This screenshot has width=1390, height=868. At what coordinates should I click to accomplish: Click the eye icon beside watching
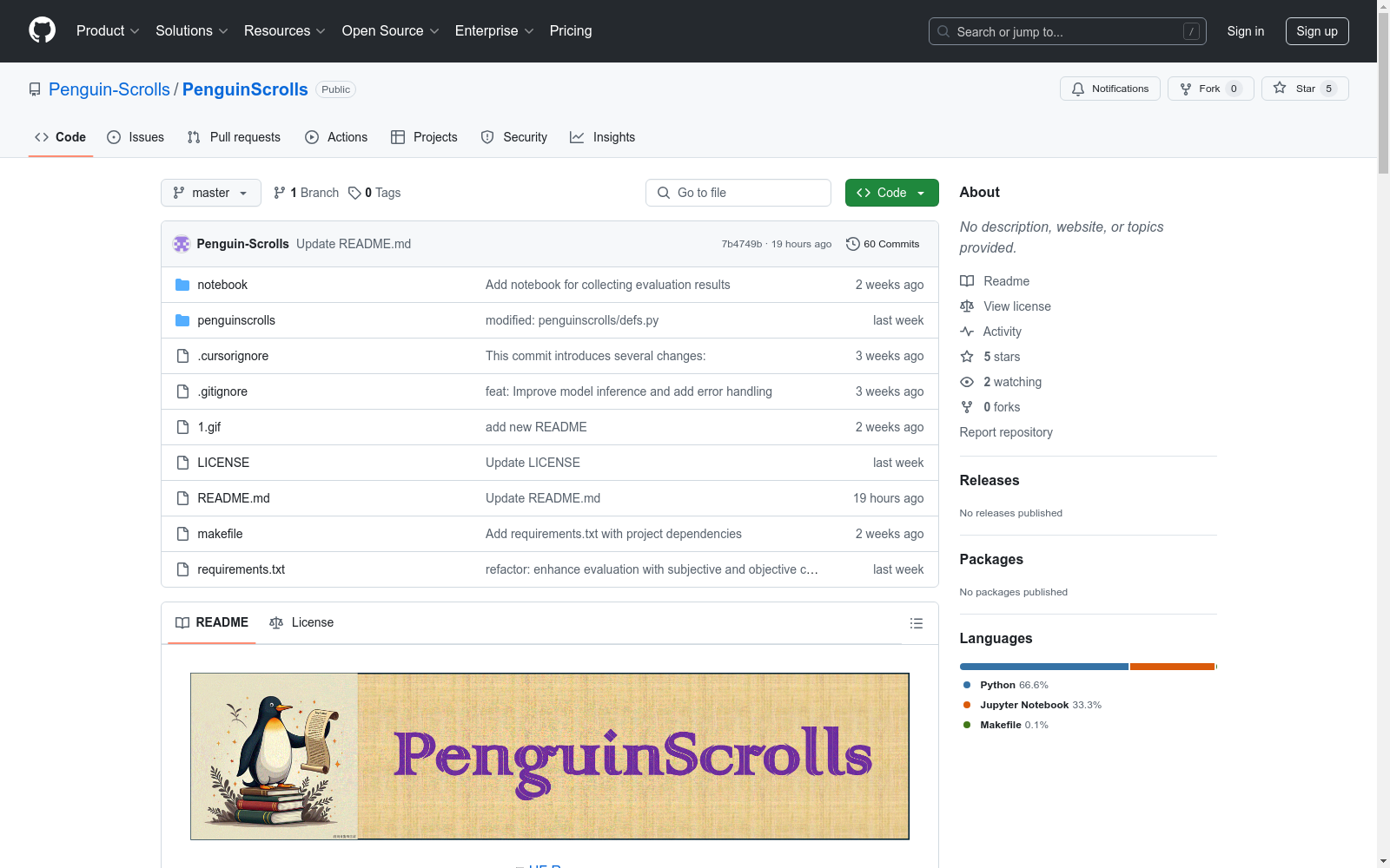pos(967,382)
